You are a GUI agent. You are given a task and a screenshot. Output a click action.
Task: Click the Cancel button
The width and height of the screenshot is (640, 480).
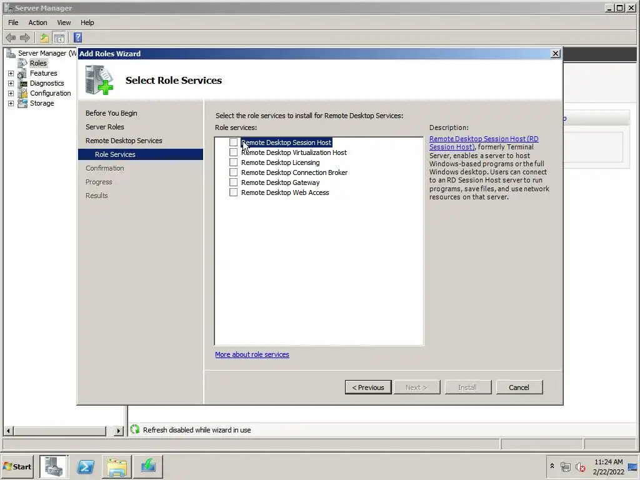pyautogui.click(x=519, y=387)
